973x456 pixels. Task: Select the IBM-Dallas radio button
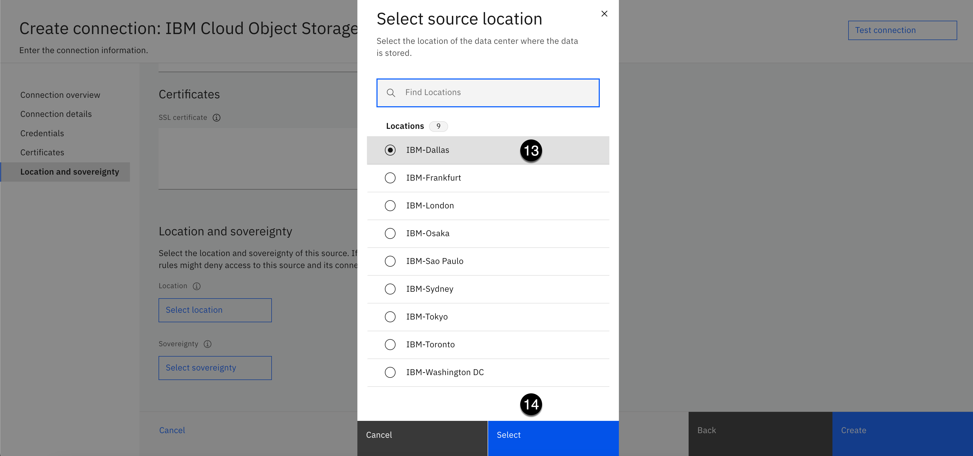coord(390,150)
